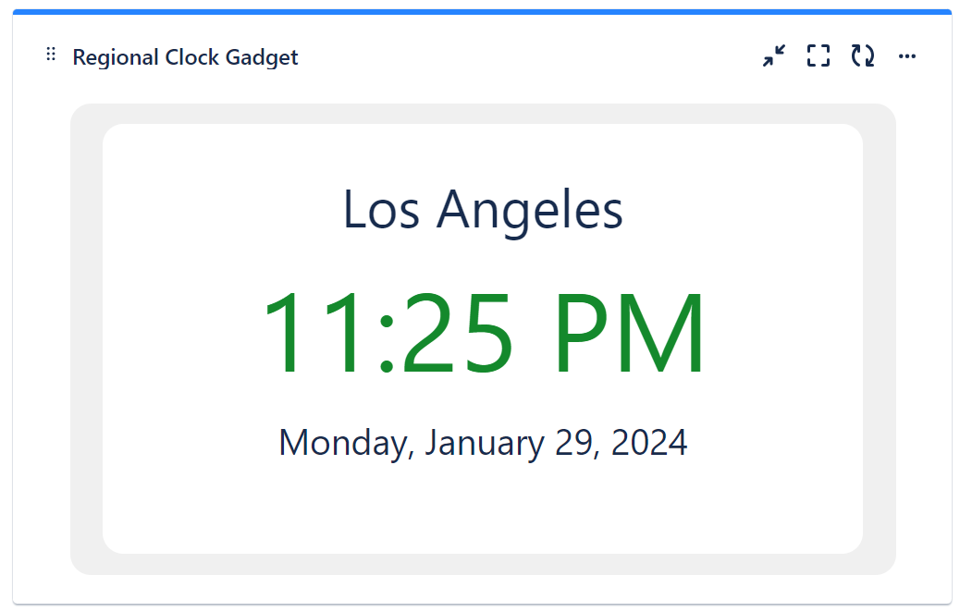Refresh the Regional Clock Gadget
The height and width of the screenshot is (612, 960).
pos(863,56)
